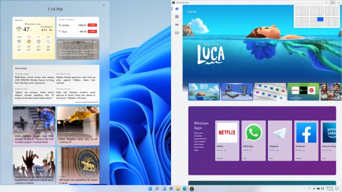Select the partially visible game carousel thumbnail

coord(331,91)
